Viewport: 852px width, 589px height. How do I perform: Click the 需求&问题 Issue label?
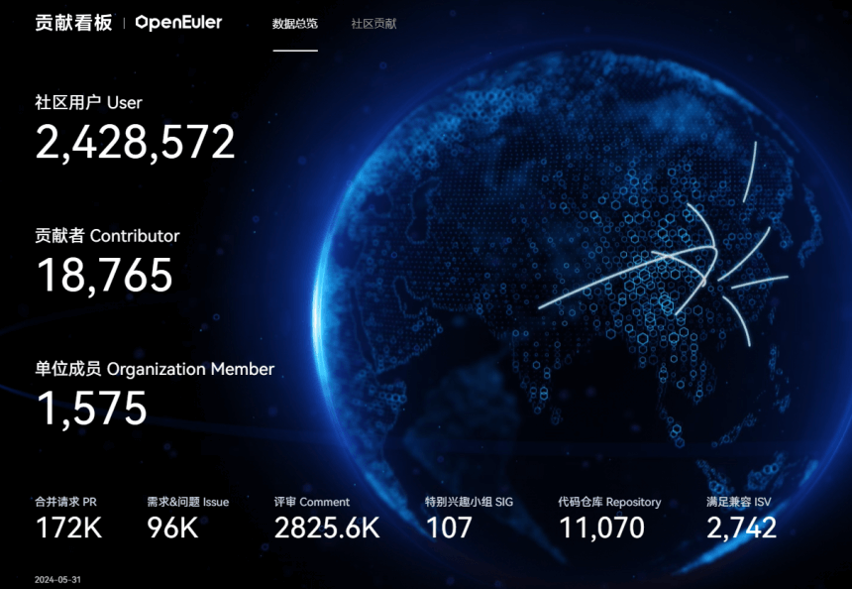187,502
